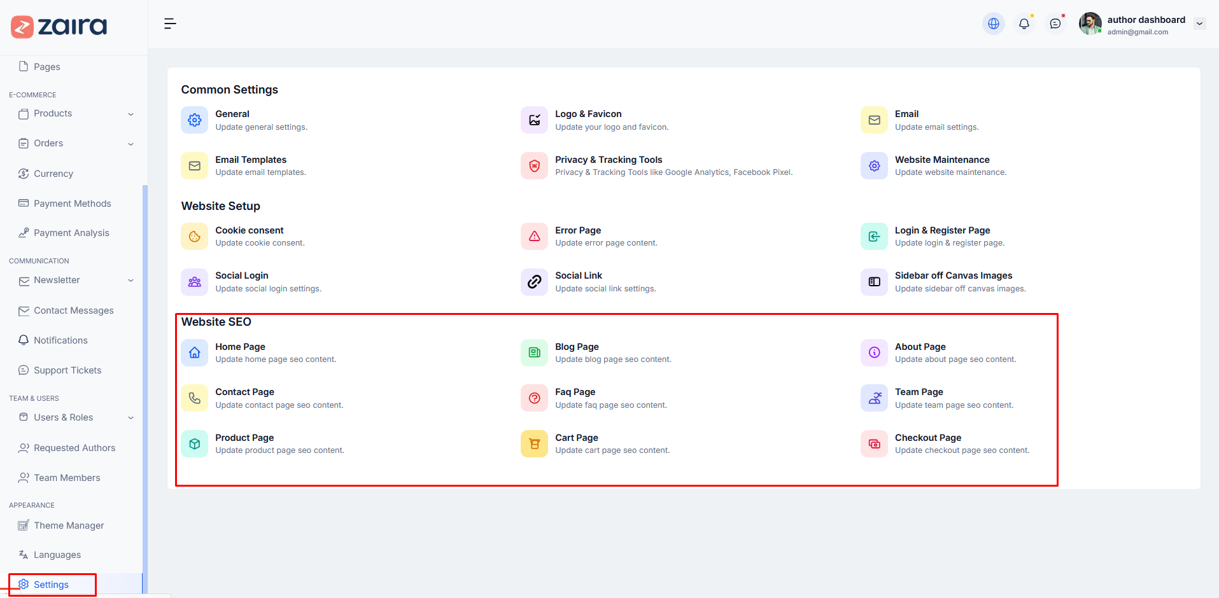Image resolution: width=1219 pixels, height=598 pixels.
Task: Open the chat messages icon in header
Action: tap(1055, 24)
